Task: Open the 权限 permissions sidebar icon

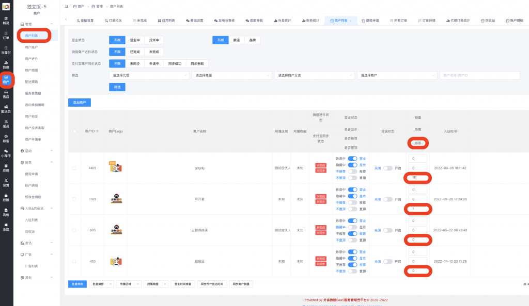Action: tap(6, 197)
